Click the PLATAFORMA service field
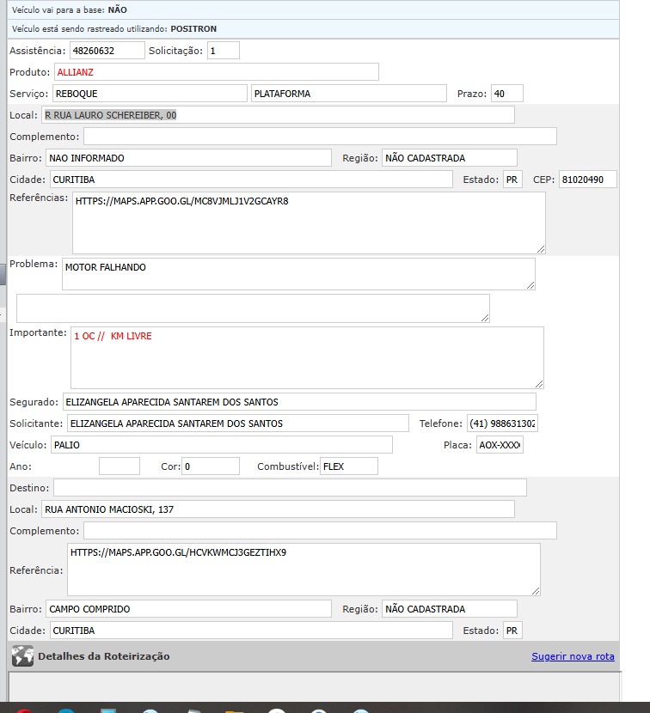 pyautogui.click(x=348, y=94)
